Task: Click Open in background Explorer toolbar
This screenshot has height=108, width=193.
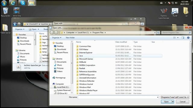Action: pos(34,29)
